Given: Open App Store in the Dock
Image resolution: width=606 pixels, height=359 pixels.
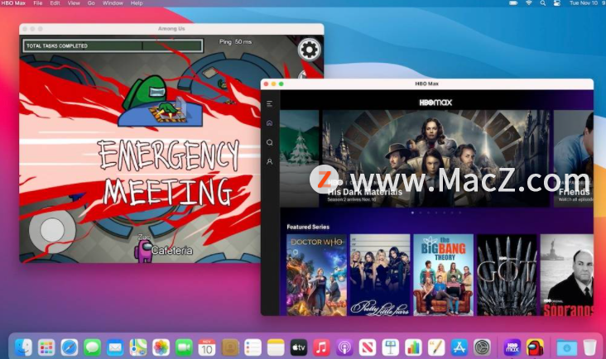Looking at the screenshot, I should coord(459,347).
